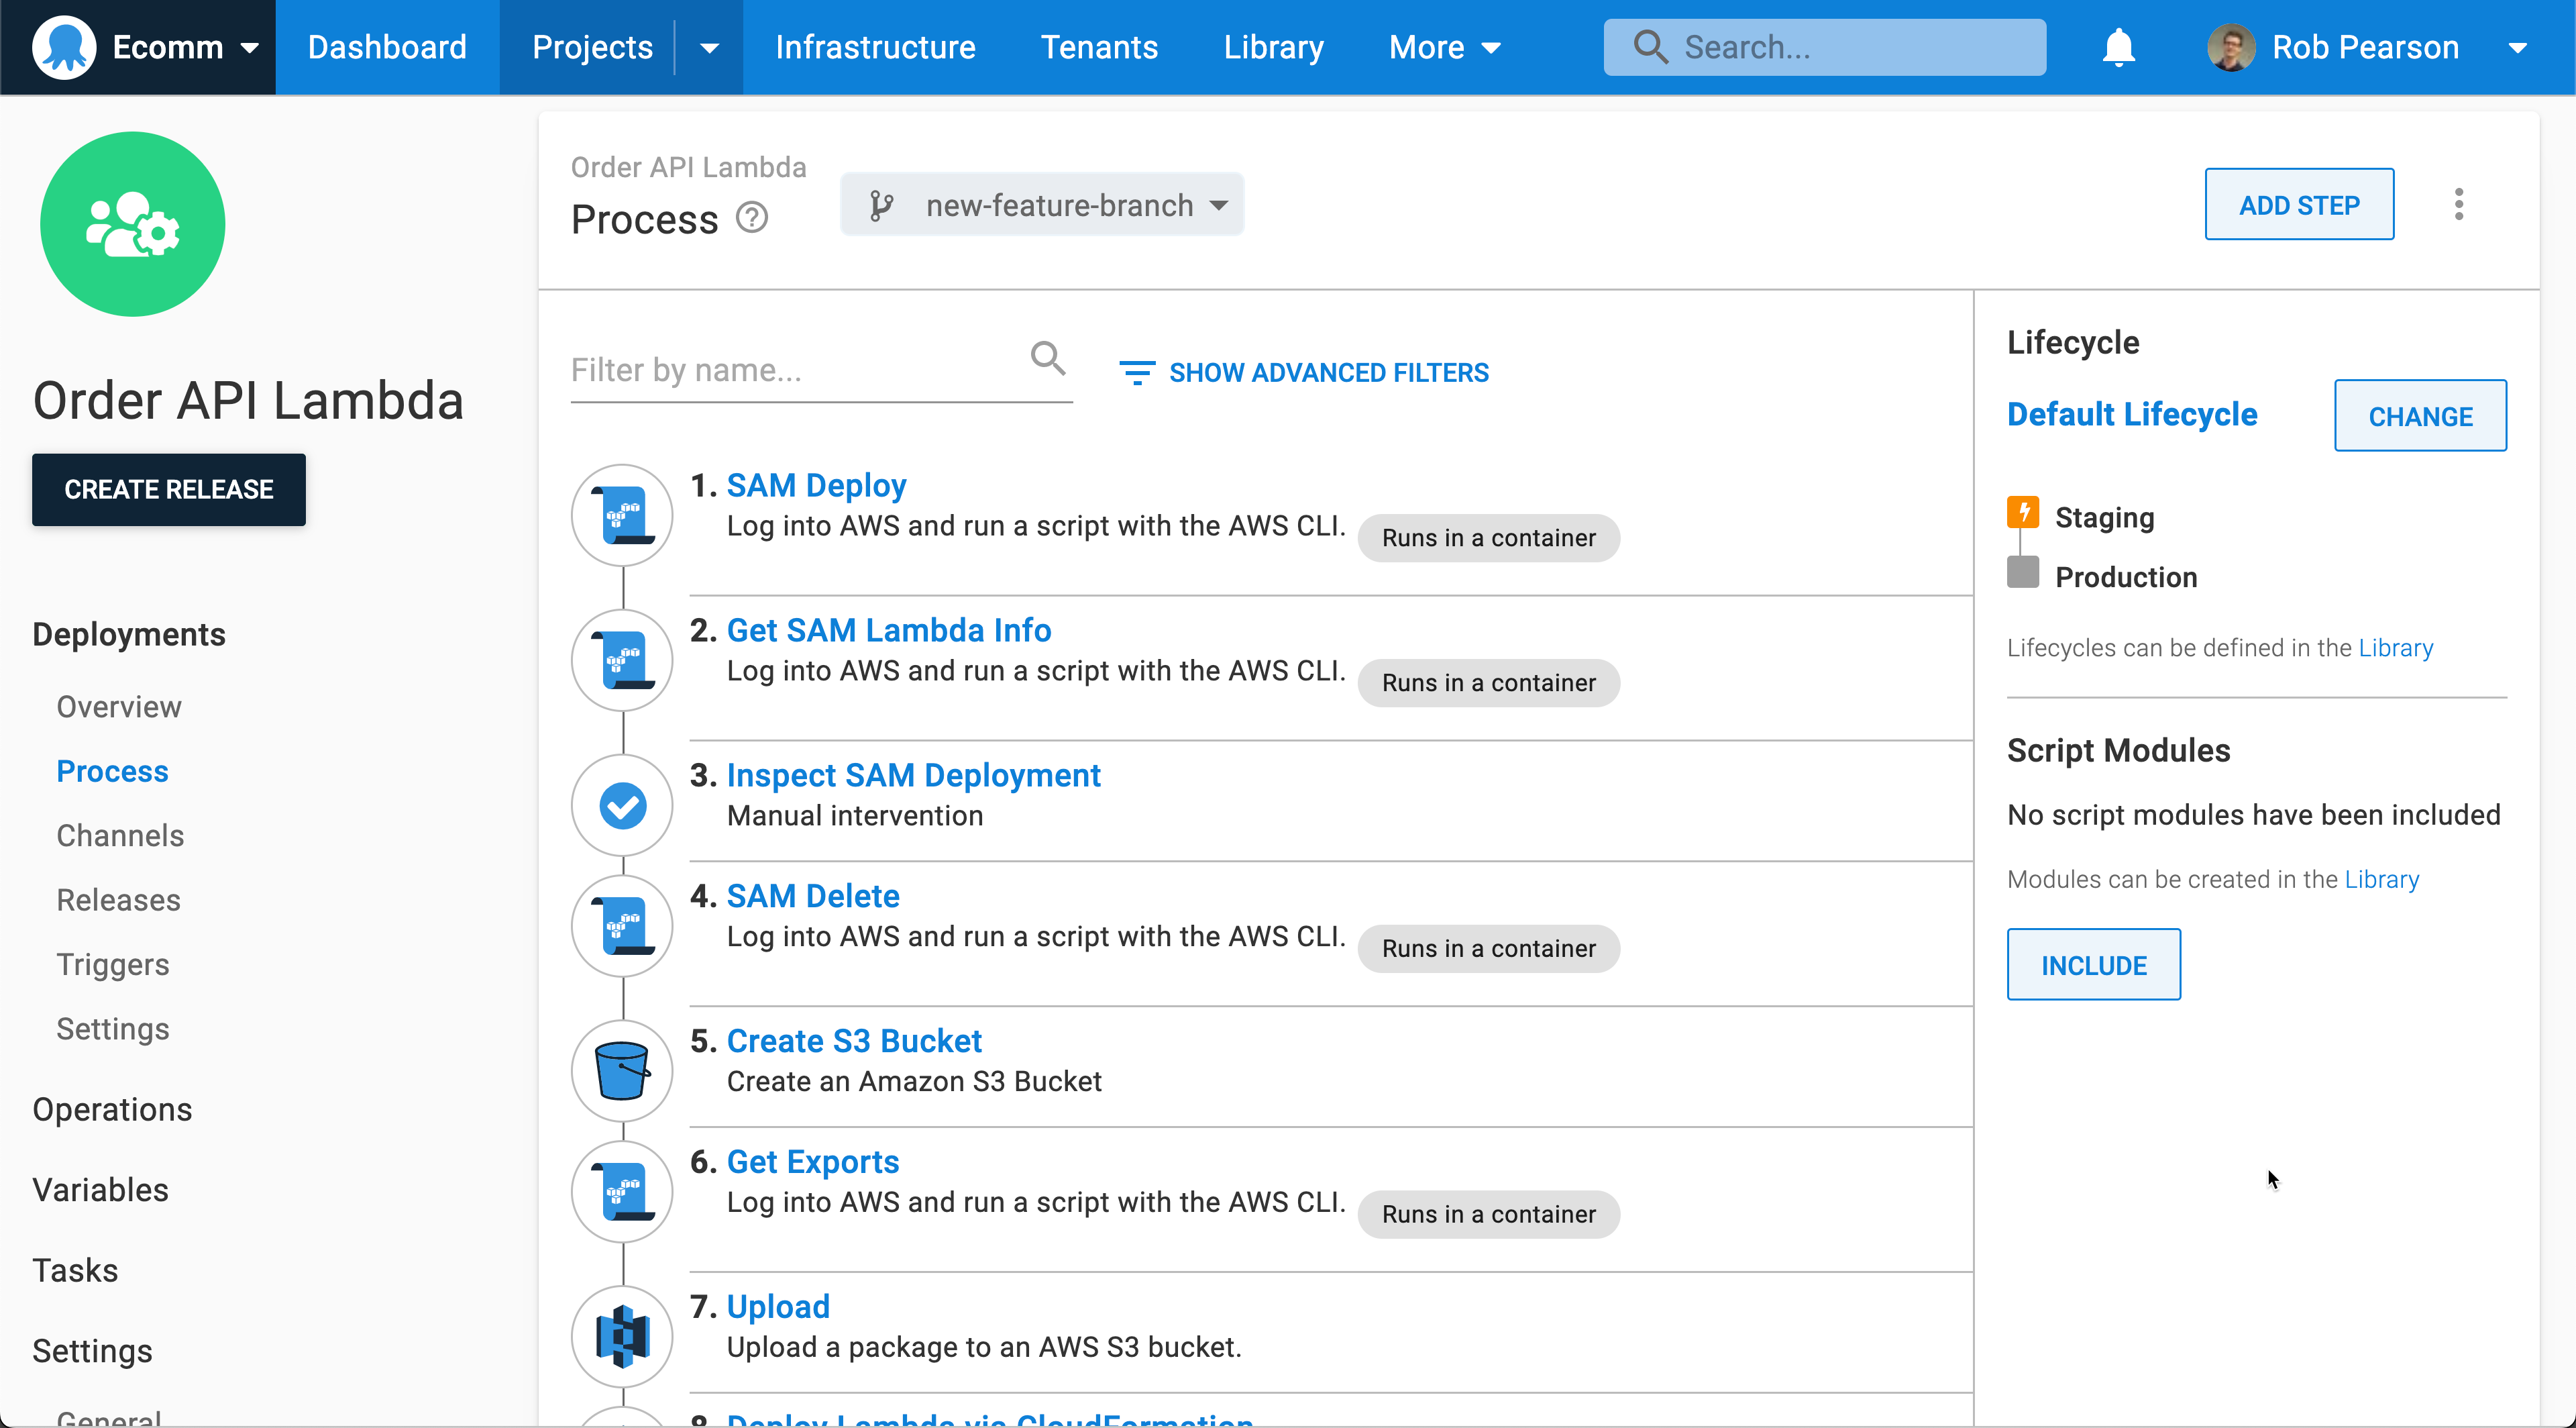Screen dimensions: 2576x1428
Task: Navigate to the Infrastructure menu item
Action: (874, 46)
